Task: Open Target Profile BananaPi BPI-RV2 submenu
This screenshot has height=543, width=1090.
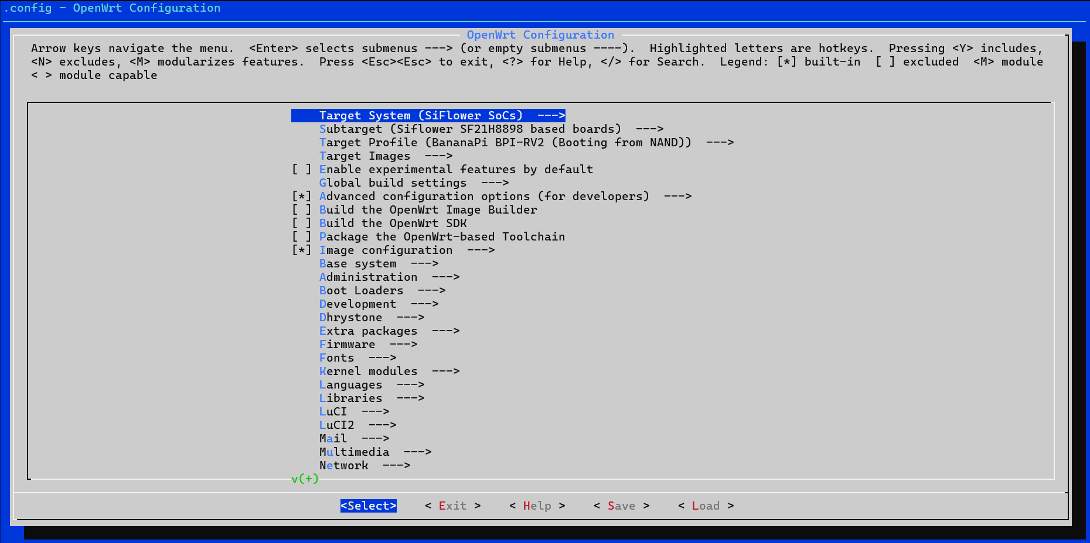Action: point(526,143)
